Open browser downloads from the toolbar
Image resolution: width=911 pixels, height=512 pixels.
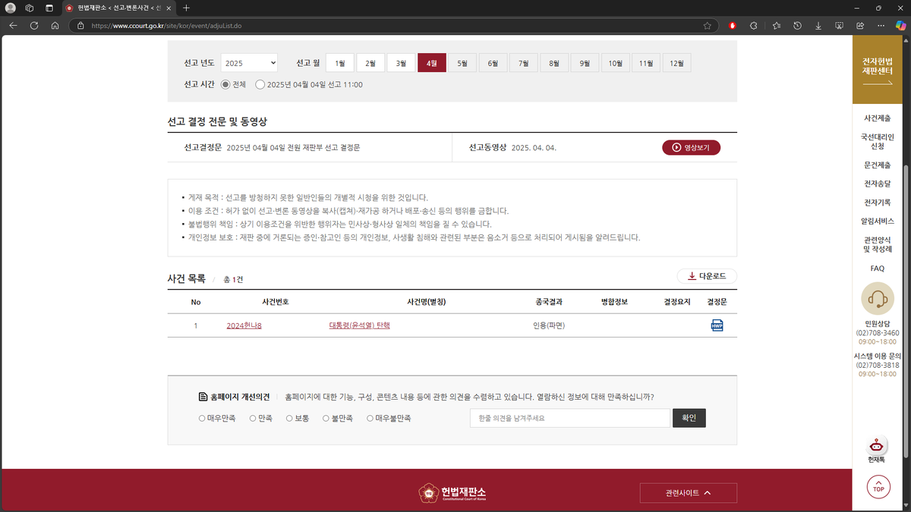pos(818,24)
